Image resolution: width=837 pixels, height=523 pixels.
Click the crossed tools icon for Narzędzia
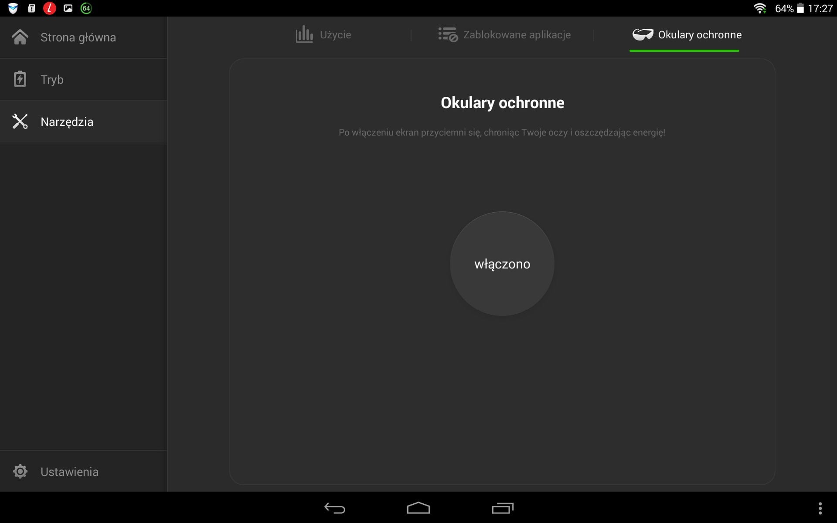pyautogui.click(x=20, y=122)
